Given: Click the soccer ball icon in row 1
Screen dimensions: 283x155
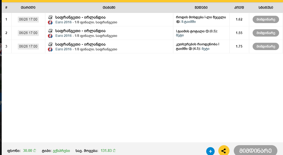Looking at the screenshot, I should 50,17.
